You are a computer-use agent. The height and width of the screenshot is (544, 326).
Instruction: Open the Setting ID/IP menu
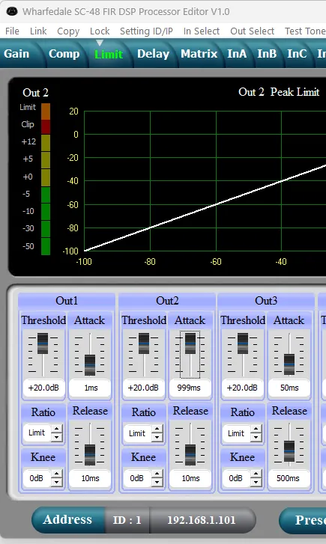coord(146,31)
